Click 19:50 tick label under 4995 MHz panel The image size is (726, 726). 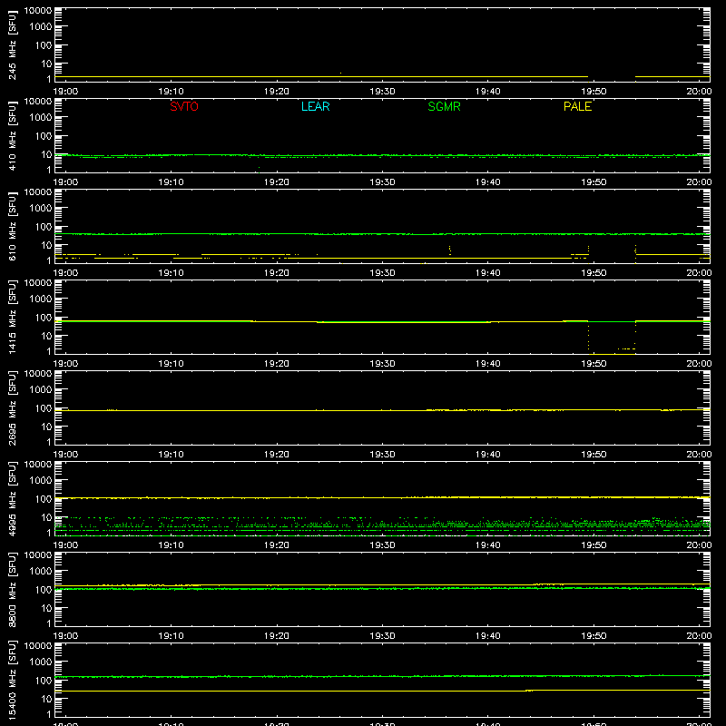[594, 545]
